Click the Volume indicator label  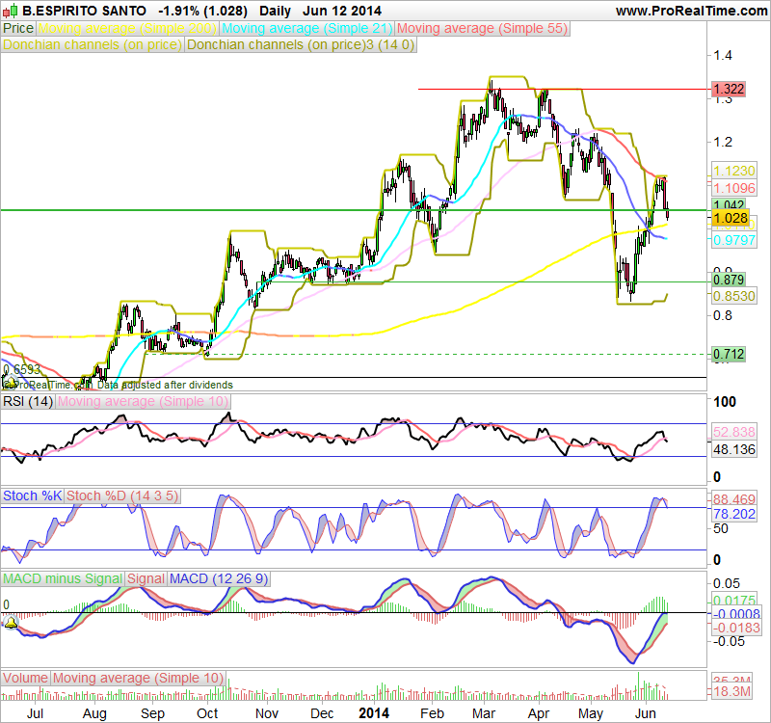[x=26, y=679]
